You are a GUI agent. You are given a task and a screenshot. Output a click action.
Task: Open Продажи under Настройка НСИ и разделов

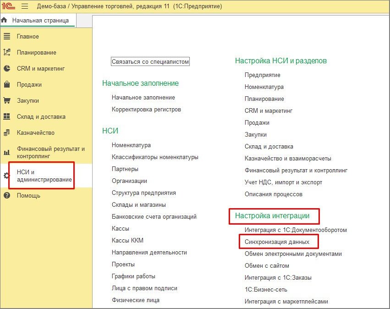257,123
